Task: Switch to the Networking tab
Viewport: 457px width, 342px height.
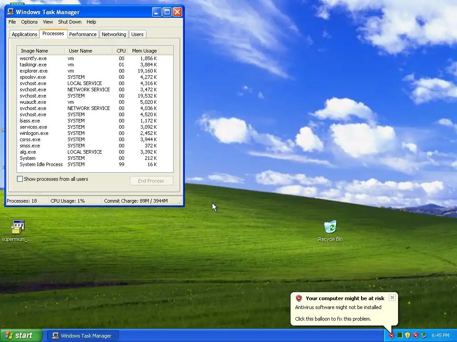Action: point(114,34)
